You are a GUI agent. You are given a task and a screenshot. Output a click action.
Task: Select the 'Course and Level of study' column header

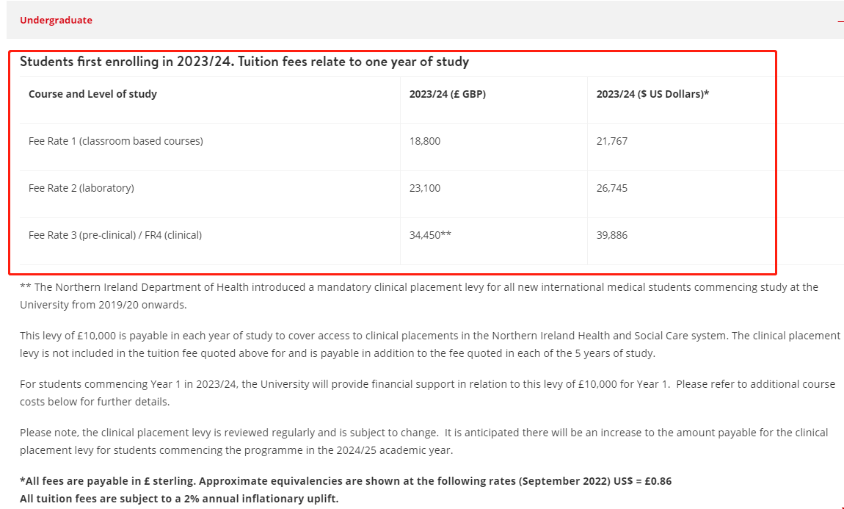(92, 94)
